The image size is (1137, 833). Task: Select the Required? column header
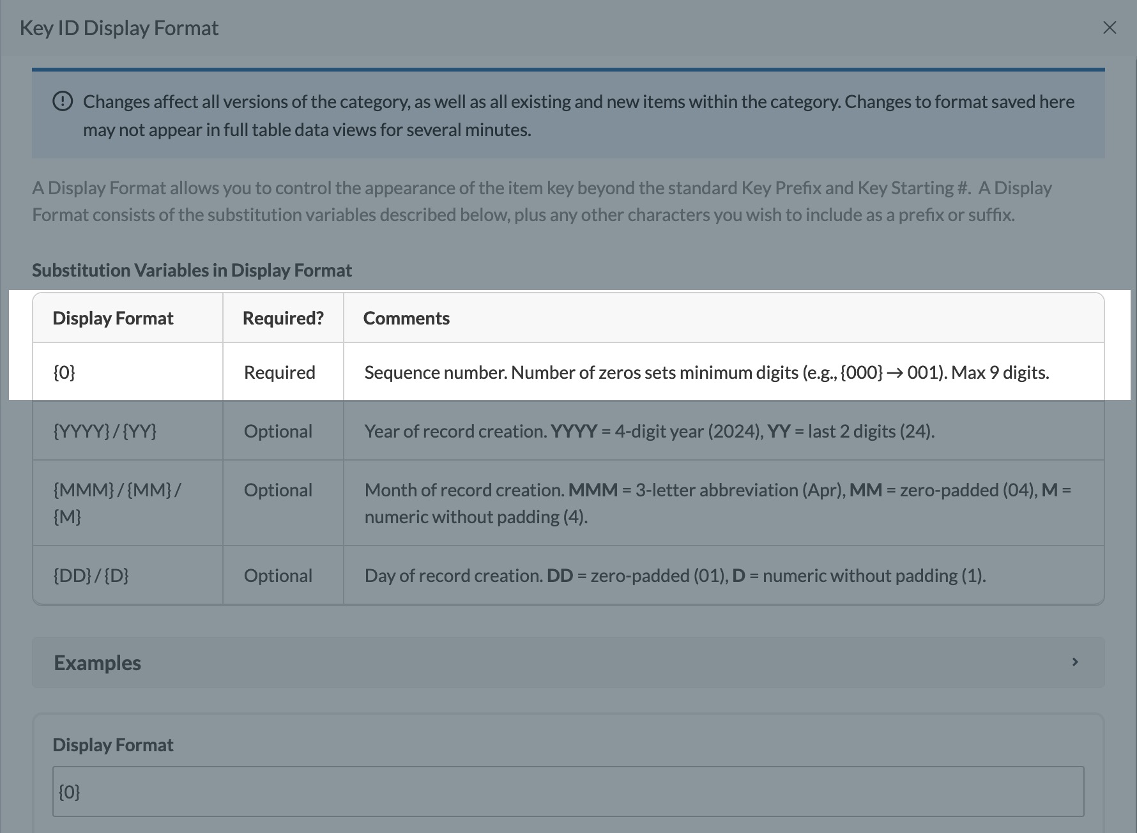(x=283, y=318)
